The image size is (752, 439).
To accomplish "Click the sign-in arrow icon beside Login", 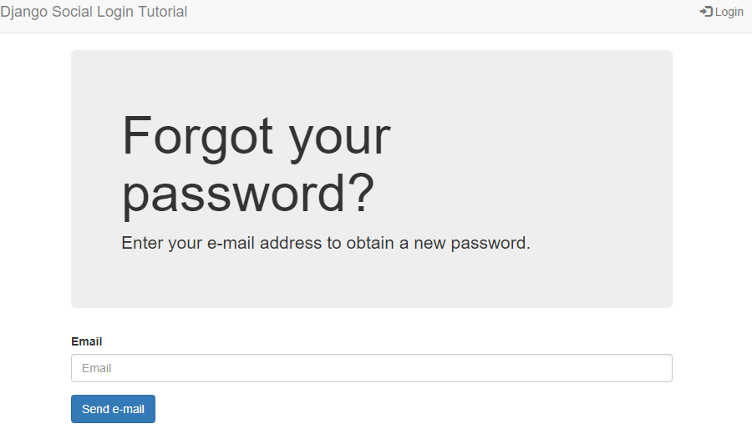I will pos(706,12).
